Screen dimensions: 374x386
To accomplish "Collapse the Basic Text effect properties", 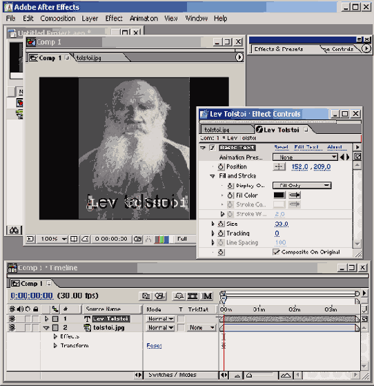I will point(202,148).
